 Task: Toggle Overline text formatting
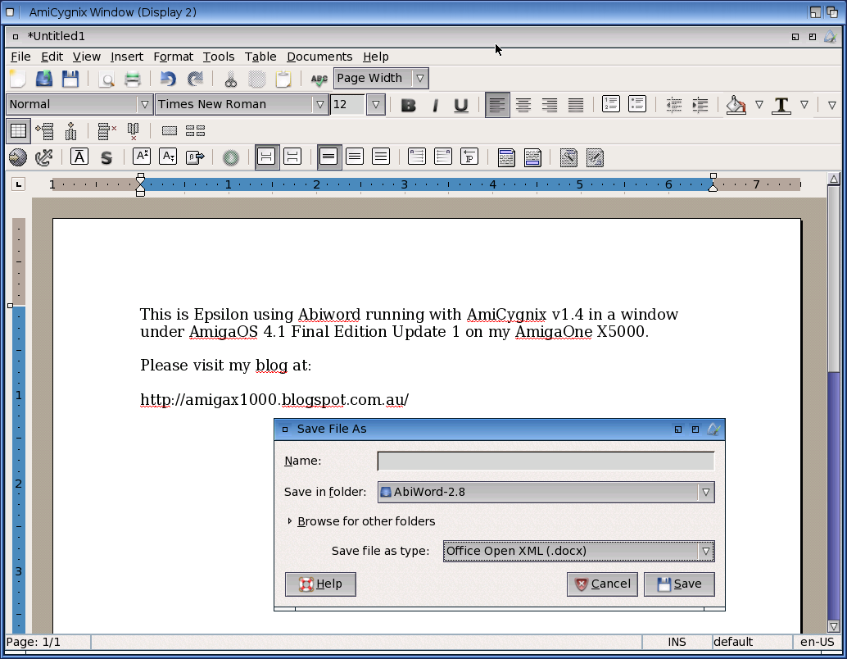click(79, 157)
